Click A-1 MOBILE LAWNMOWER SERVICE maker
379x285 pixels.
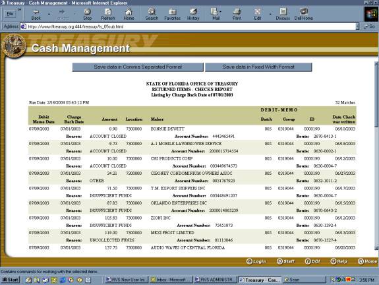186,143
